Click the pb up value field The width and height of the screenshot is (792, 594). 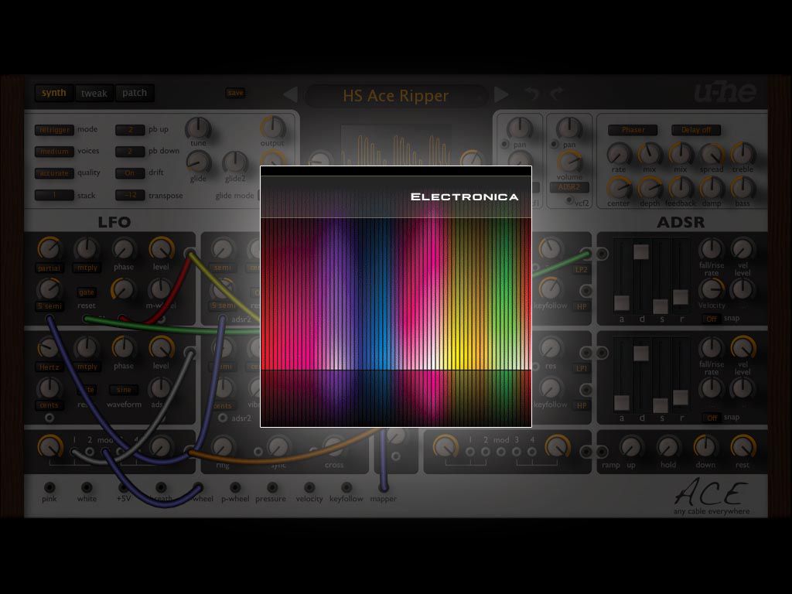click(x=130, y=130)
